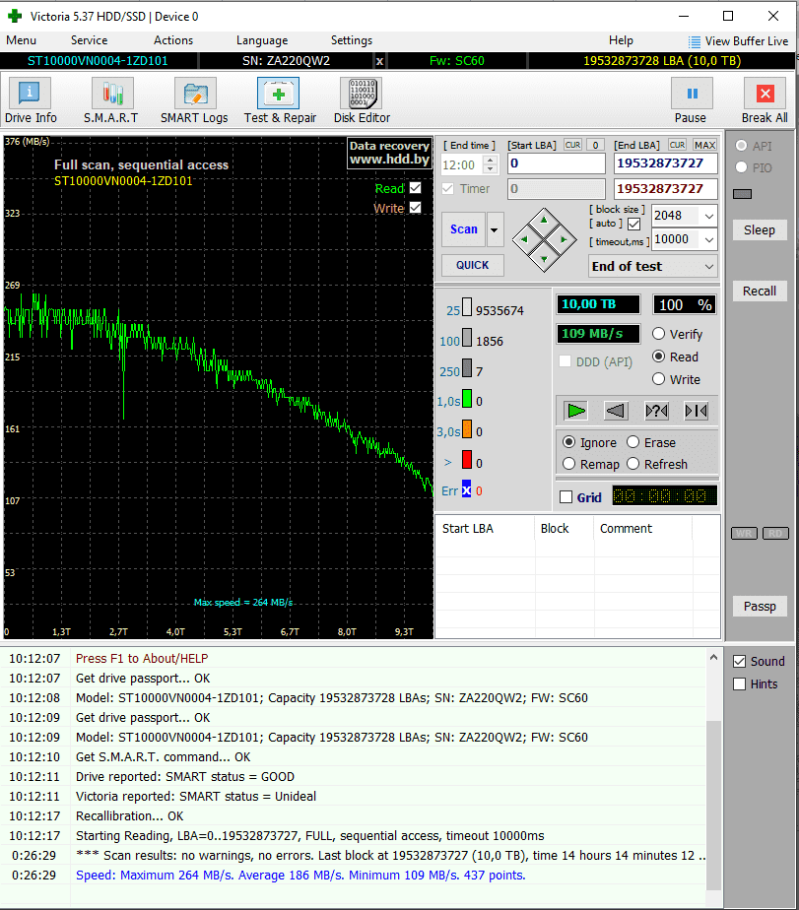Open the End of test dropdown
Screen dimensions: 799x910
click(x=709, y=266)
